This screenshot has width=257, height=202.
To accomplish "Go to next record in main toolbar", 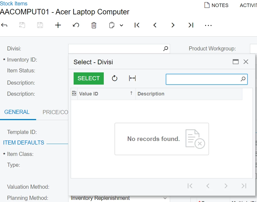I will 173,25.
